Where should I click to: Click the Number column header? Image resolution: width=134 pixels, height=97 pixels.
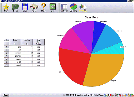(x=27, y=42)
